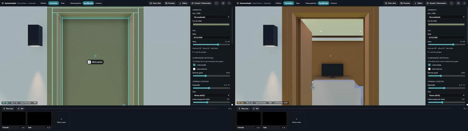Screen dimensions: 468x131
Task: Click Cor do chão swatch in right window
Action: [446, 25]
